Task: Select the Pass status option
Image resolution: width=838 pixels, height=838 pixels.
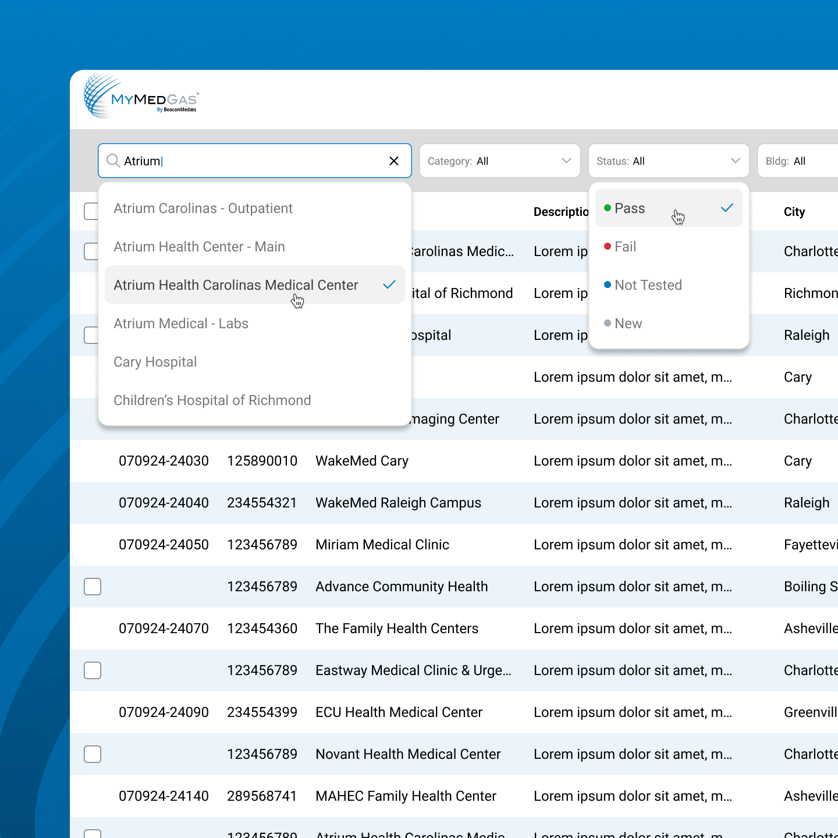Action: point(669,208)
